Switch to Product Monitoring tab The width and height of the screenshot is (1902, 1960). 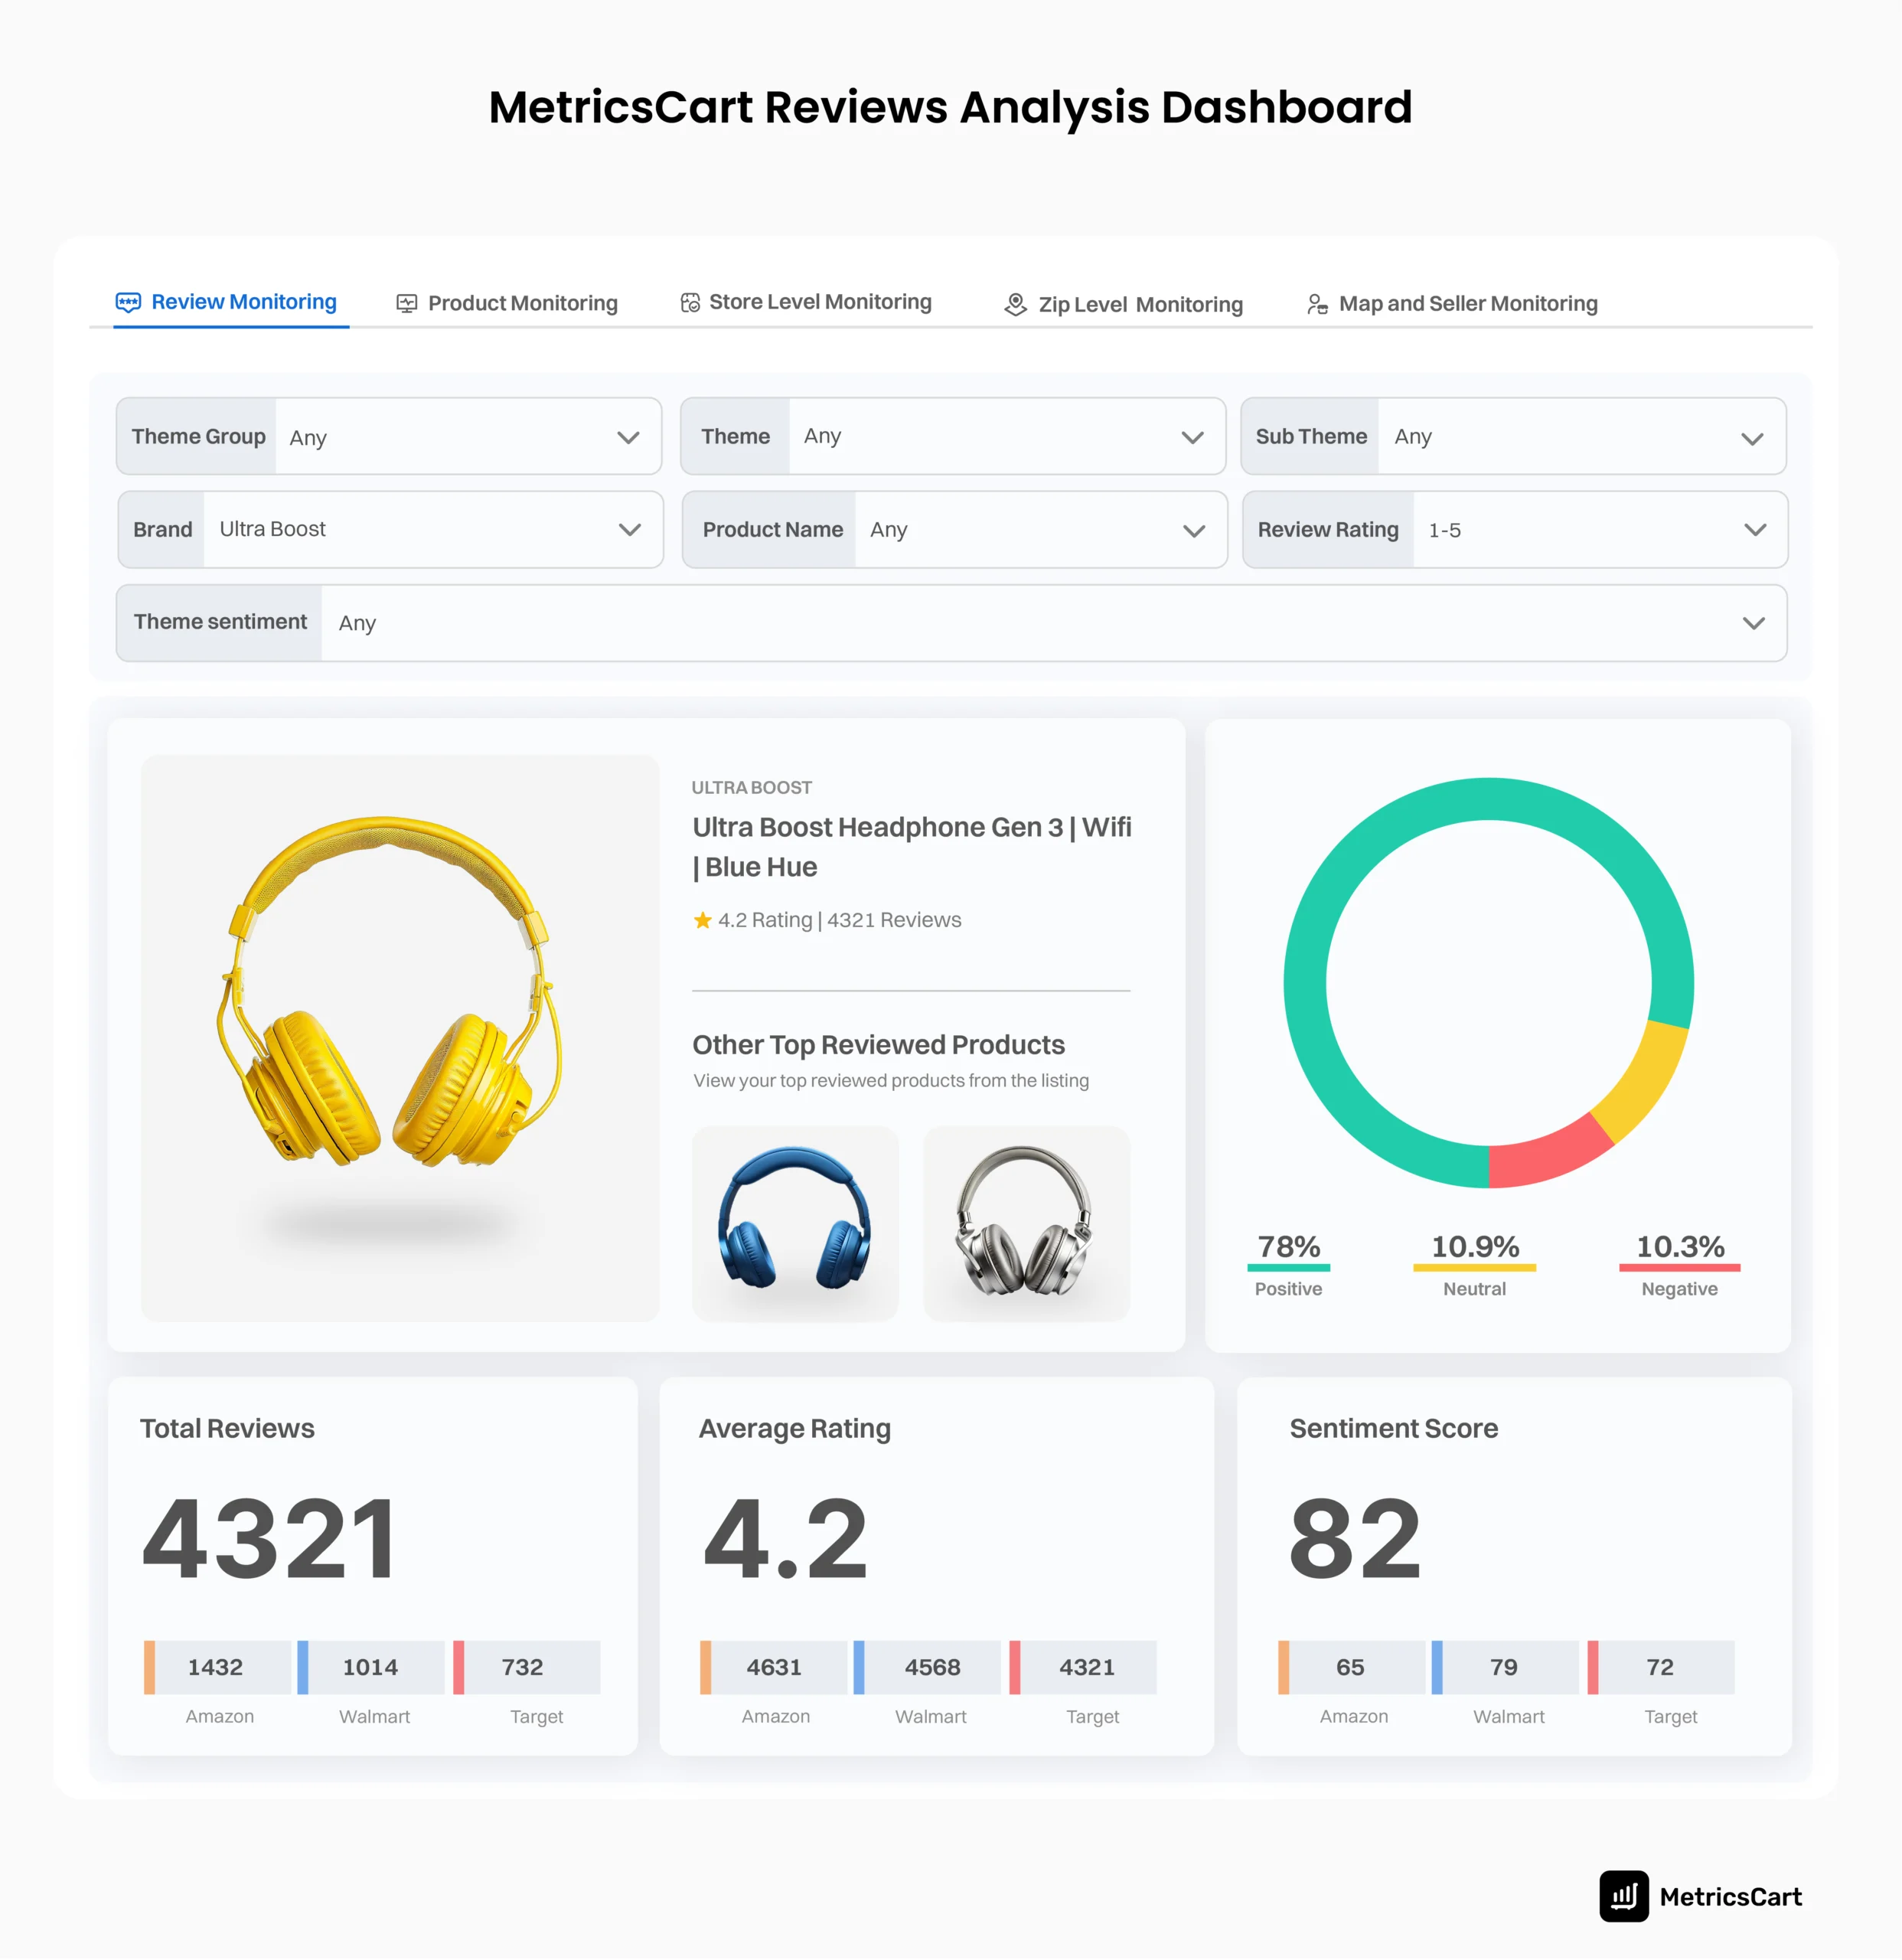(507, 303)
